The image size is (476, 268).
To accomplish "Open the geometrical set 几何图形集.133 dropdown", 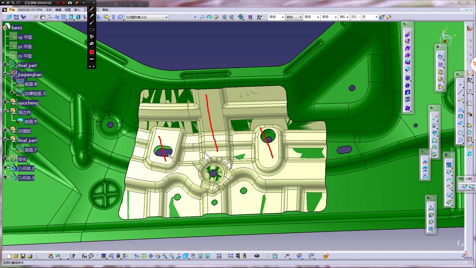I will click(x=166, y=17).
